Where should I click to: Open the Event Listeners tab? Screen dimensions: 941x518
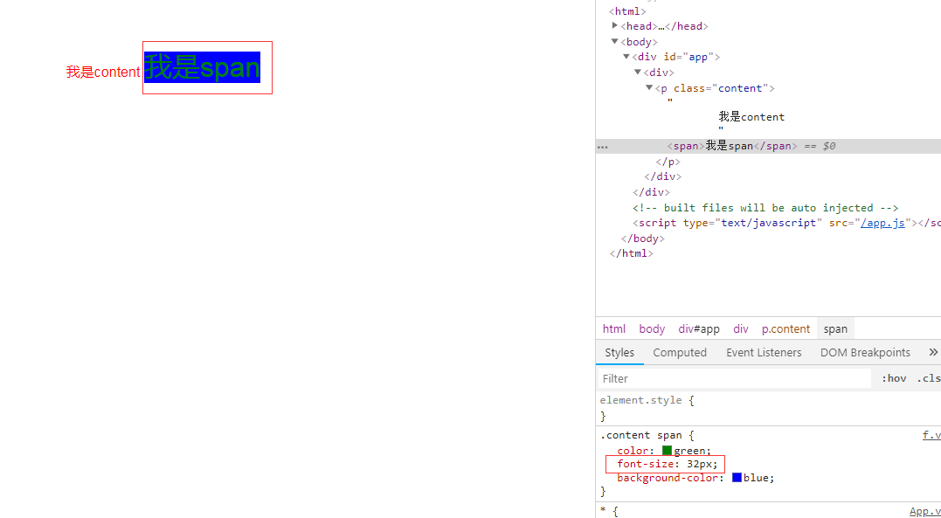click(x=764, y=352)
